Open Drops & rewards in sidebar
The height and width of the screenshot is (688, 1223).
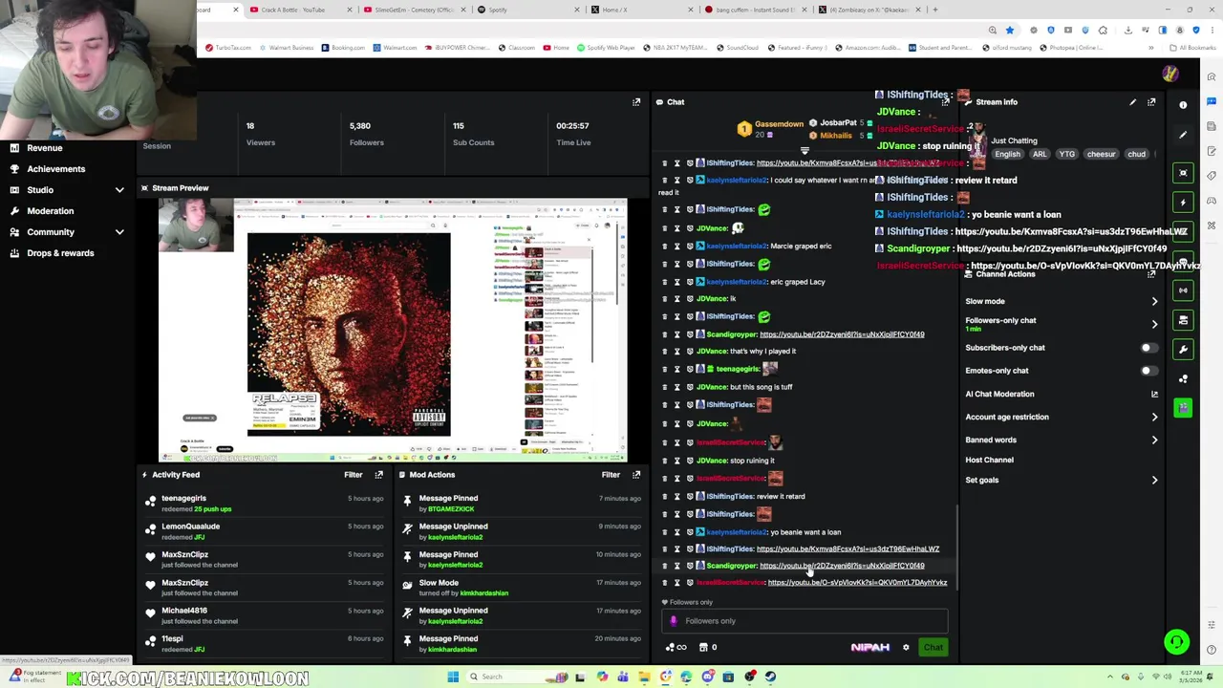(x=60, y=253)
